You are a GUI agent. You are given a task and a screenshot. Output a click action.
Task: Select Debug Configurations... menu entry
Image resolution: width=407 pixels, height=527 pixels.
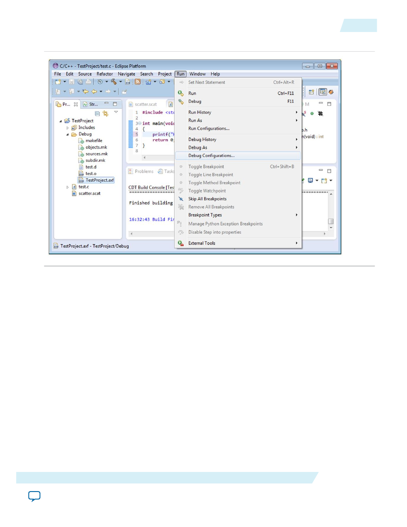tap(238, 156)
